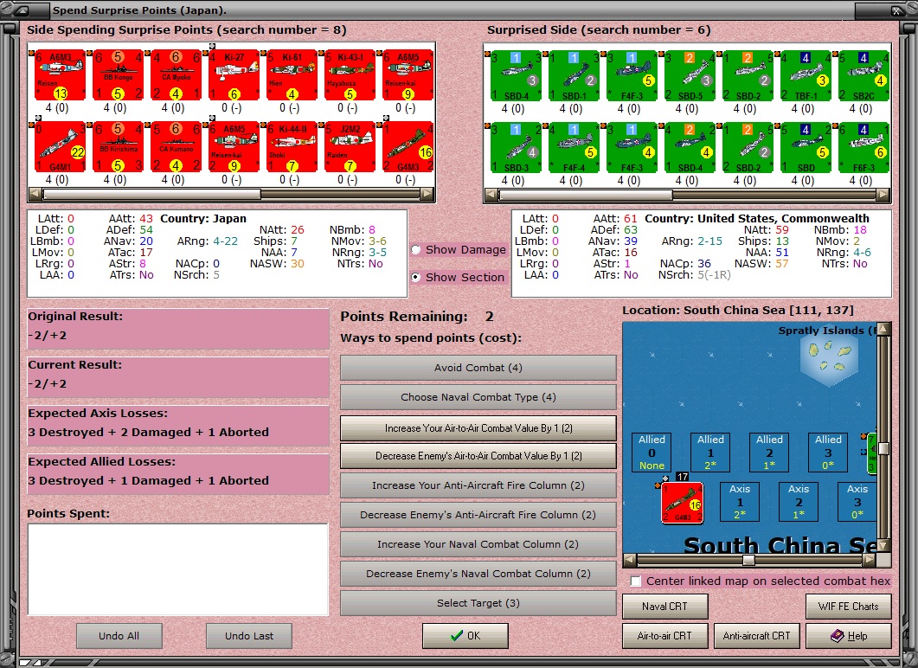Click left arrow of surprised side scrollbar
The height and width of the screenshot is (668, 918).
491,195
